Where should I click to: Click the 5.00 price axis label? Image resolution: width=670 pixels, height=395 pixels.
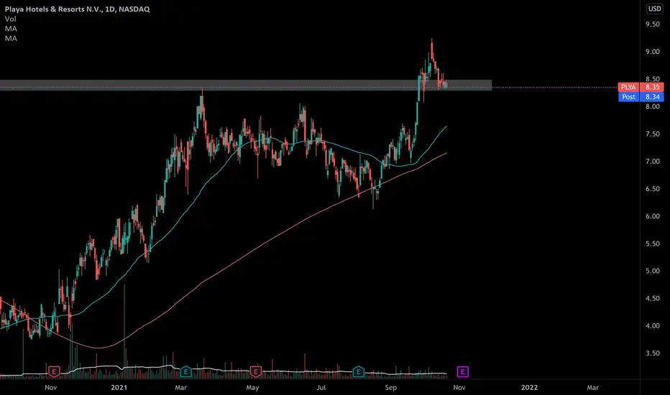pos(653,271)
